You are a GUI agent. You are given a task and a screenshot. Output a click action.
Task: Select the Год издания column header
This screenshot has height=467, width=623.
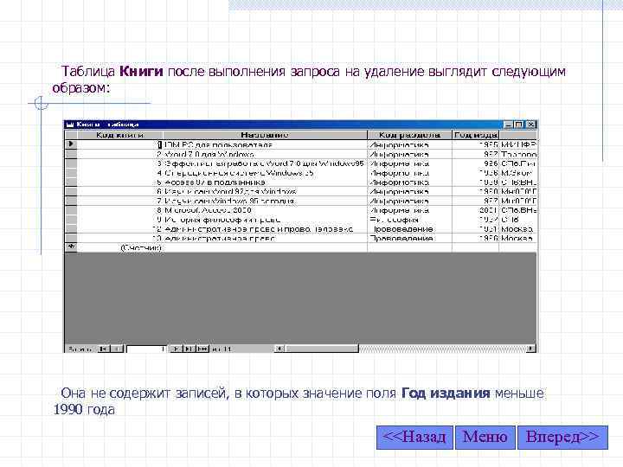coord(476,135)
